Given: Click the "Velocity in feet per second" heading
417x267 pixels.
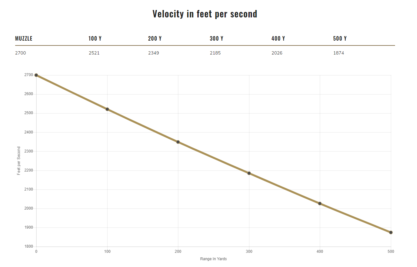Looking at the screenshot, I should pos(205,14).
